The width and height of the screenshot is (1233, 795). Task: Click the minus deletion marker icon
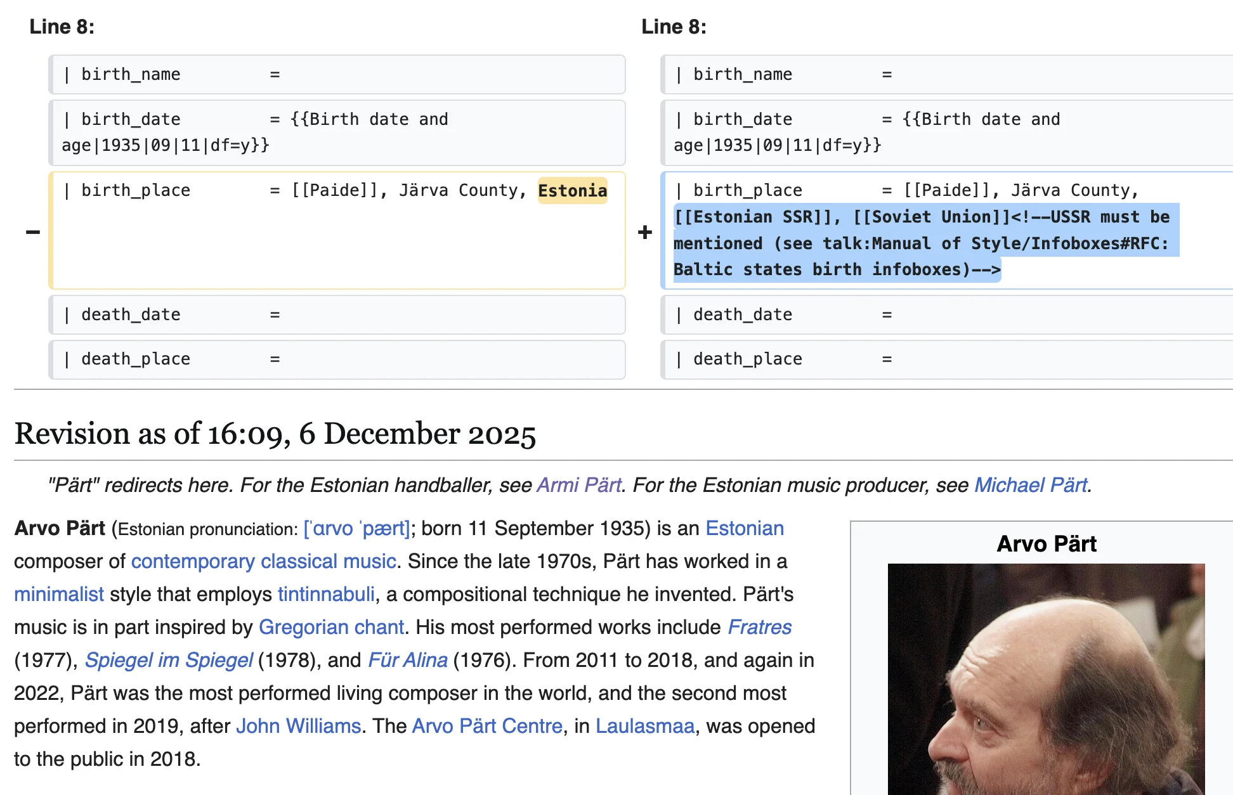pyautogui.click(x=33, y=232)
